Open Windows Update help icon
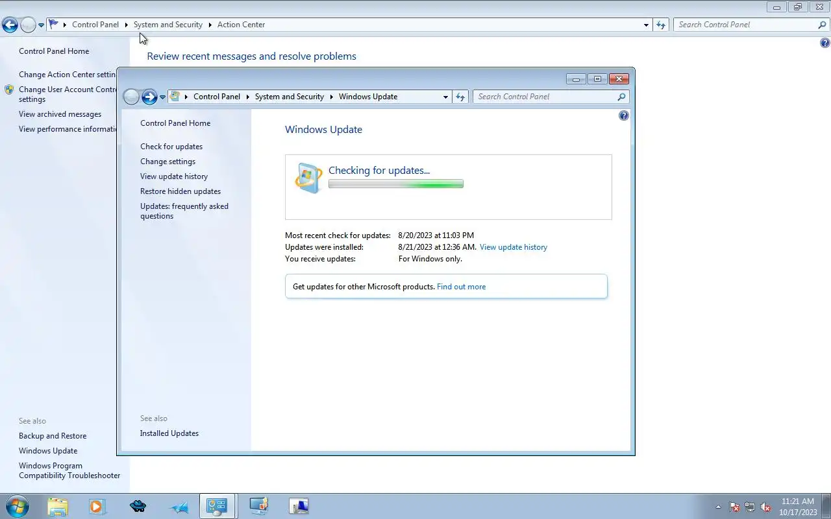This screenshot has width=831, height=519. click(x=624, y=115)
